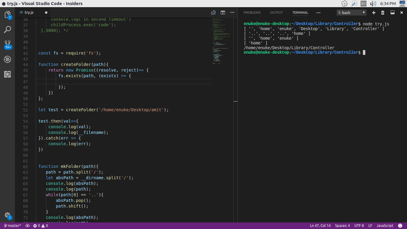Change language mode from JavaScript

tap(385, 226)
